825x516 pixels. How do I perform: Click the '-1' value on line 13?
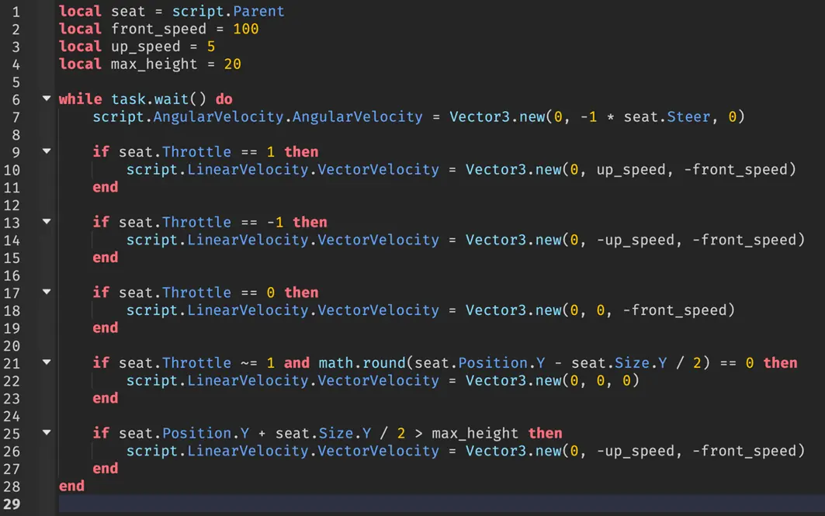276,223
